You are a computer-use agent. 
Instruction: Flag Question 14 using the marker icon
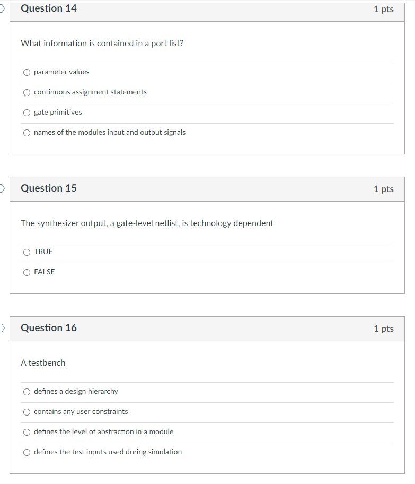point(2,8)
